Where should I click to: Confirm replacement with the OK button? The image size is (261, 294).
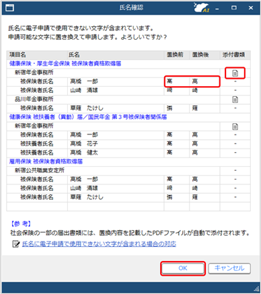(183, 268)
